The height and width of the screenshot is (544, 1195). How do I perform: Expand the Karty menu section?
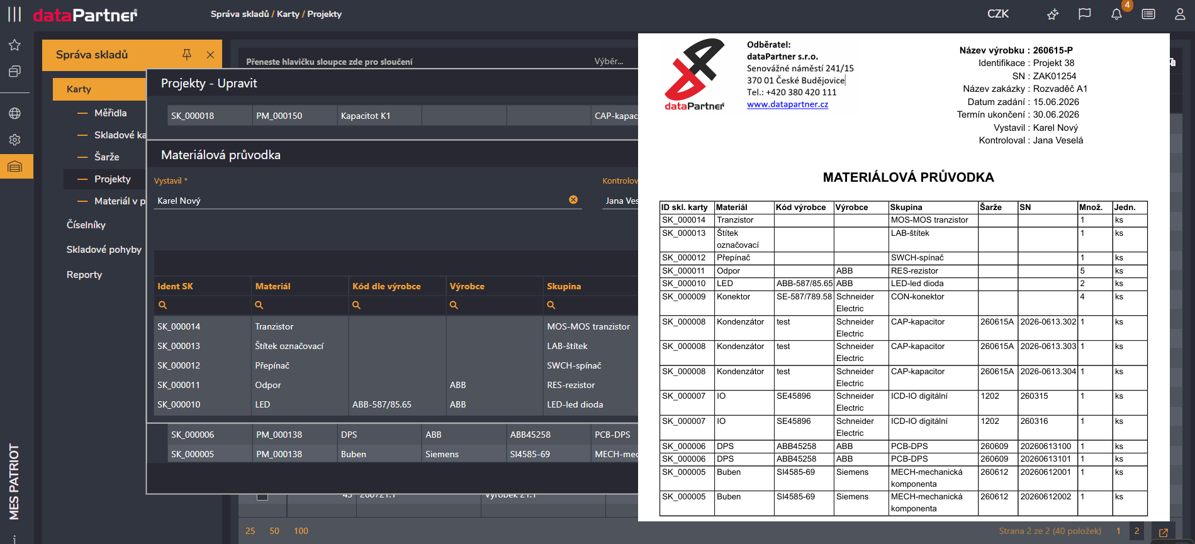pos(99,89)
